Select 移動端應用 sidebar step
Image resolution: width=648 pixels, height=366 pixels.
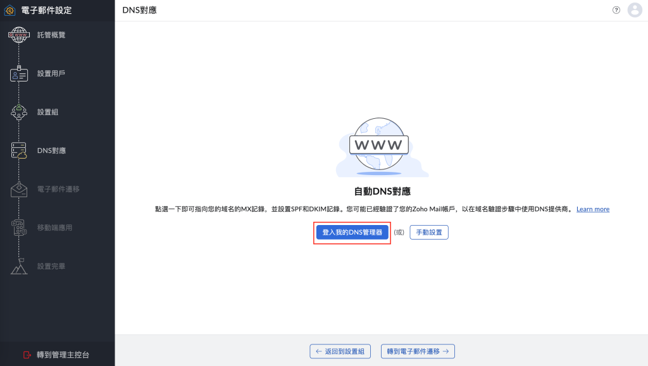click(x=54, y=228)
